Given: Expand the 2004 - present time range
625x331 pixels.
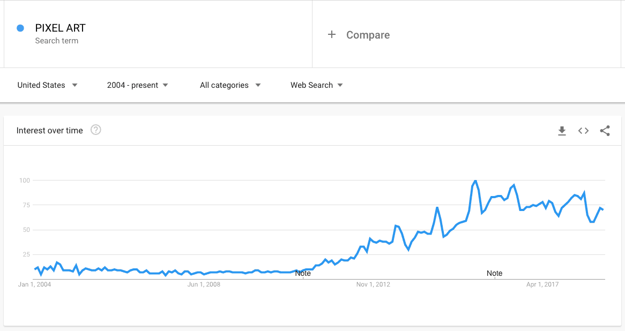Looking at the screenshot, I should tap(137, 85).
